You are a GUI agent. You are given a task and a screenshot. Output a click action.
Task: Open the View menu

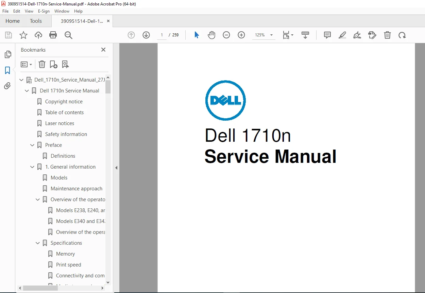click(29, 11)
